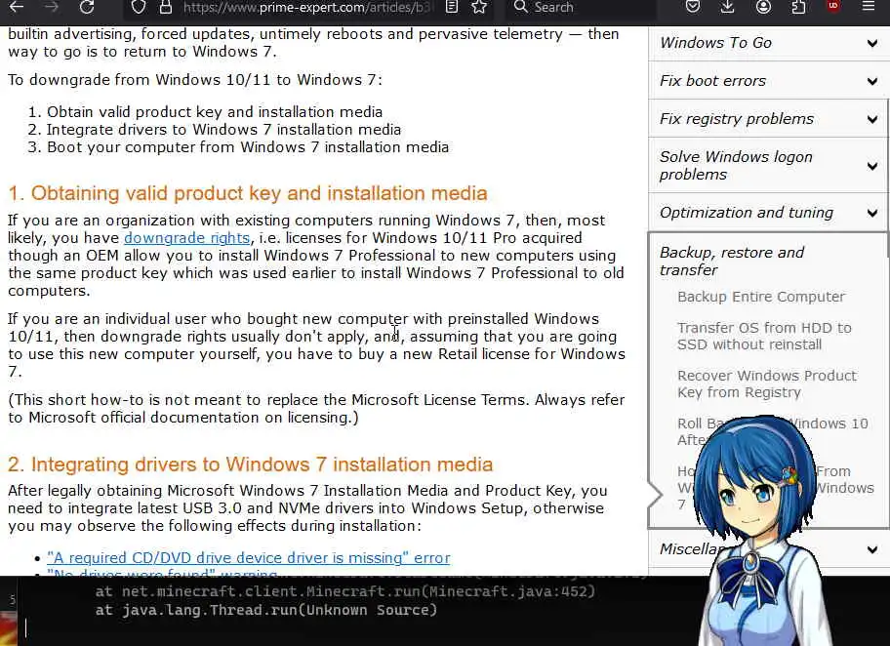Expand the Fix boot errors section
890x646 pixels.
coord(768,81)
